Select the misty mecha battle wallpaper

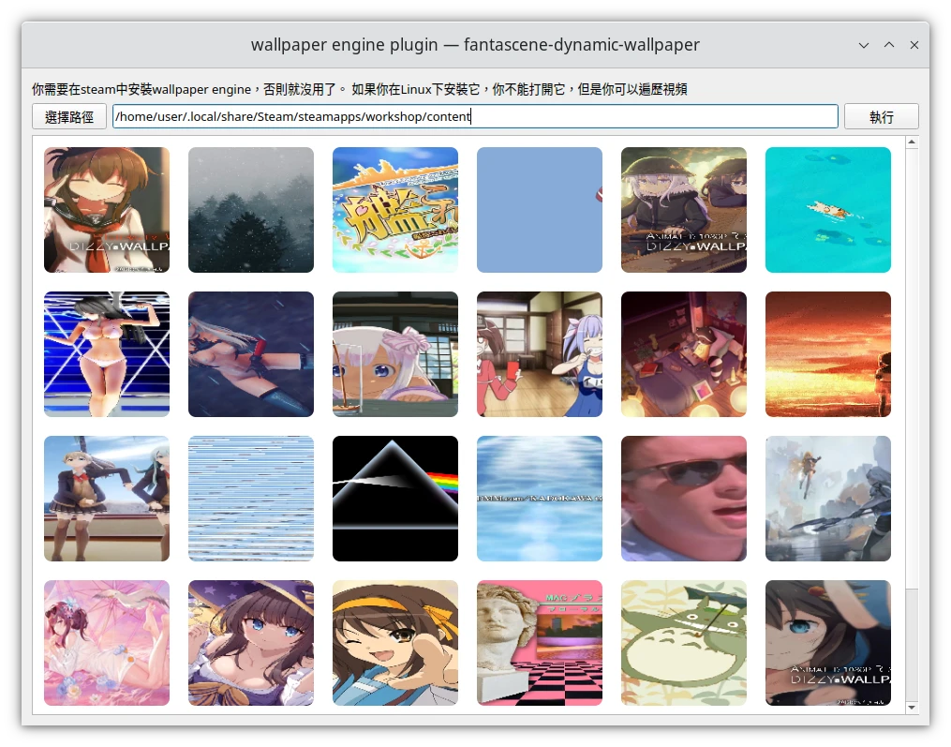[x=828, y=499]
